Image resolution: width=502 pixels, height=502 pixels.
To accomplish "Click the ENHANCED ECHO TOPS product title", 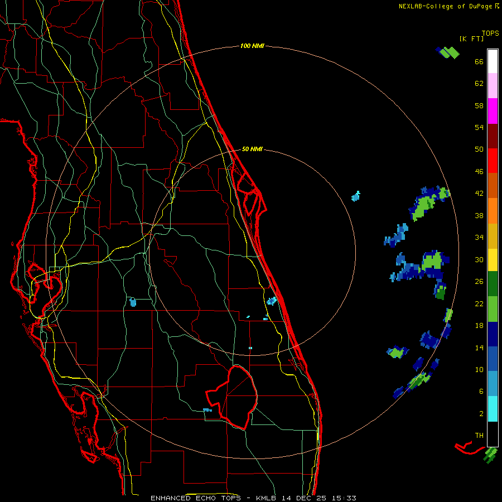I will tap(197, 498).
